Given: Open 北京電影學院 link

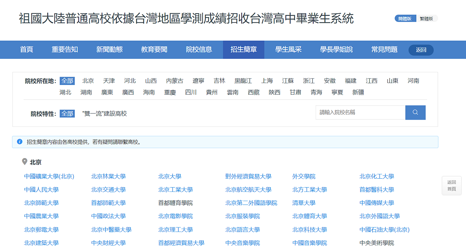Looking at the screenshot, I should 176,216.
